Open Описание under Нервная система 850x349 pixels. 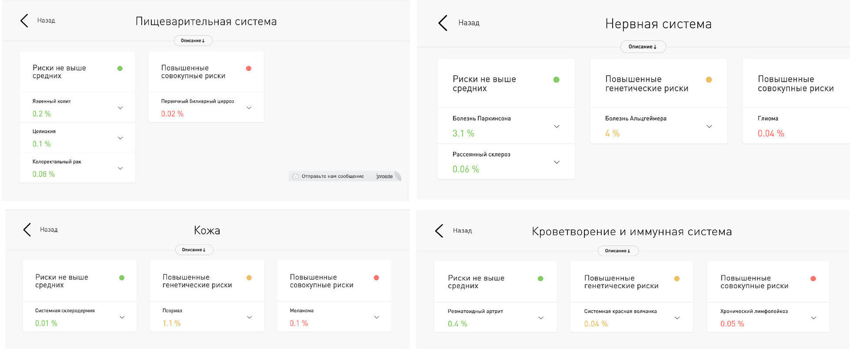(x=643, y=46)
